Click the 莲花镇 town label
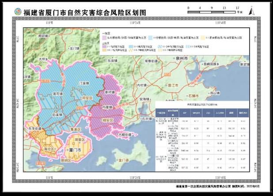The image size is (273, 196). 58,94
